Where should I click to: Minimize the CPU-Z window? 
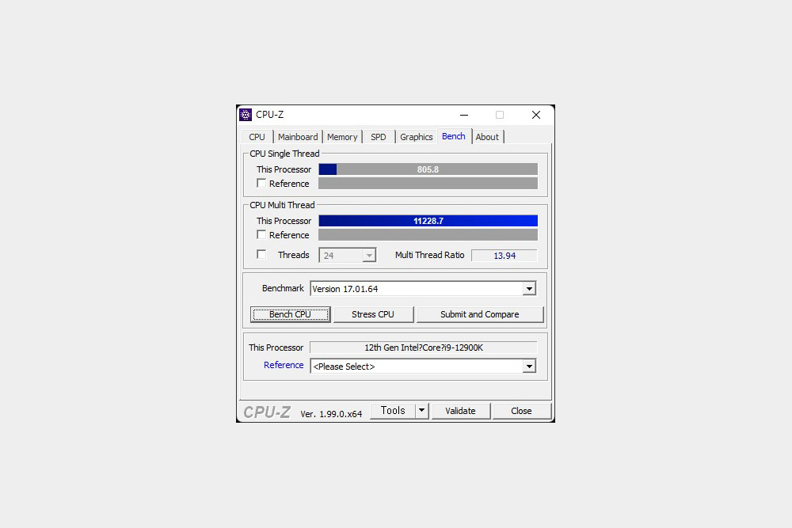tap(463, 115)
